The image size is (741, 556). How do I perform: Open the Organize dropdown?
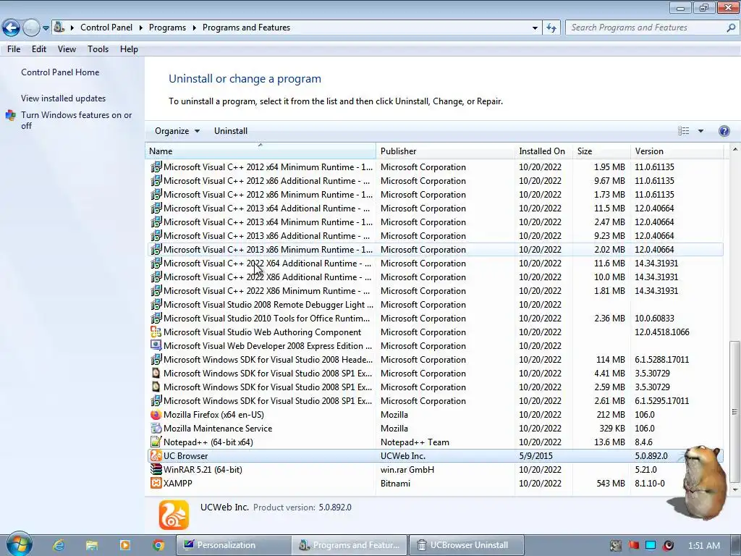pos(177,131)
